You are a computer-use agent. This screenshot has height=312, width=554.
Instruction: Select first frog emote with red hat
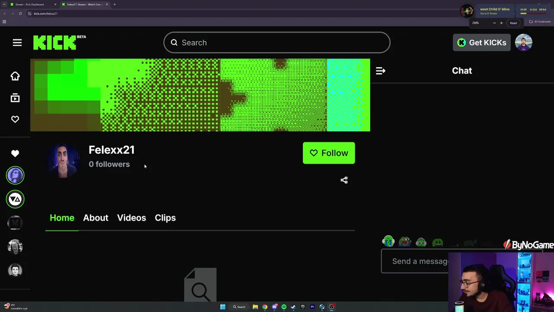coord(388,241)
